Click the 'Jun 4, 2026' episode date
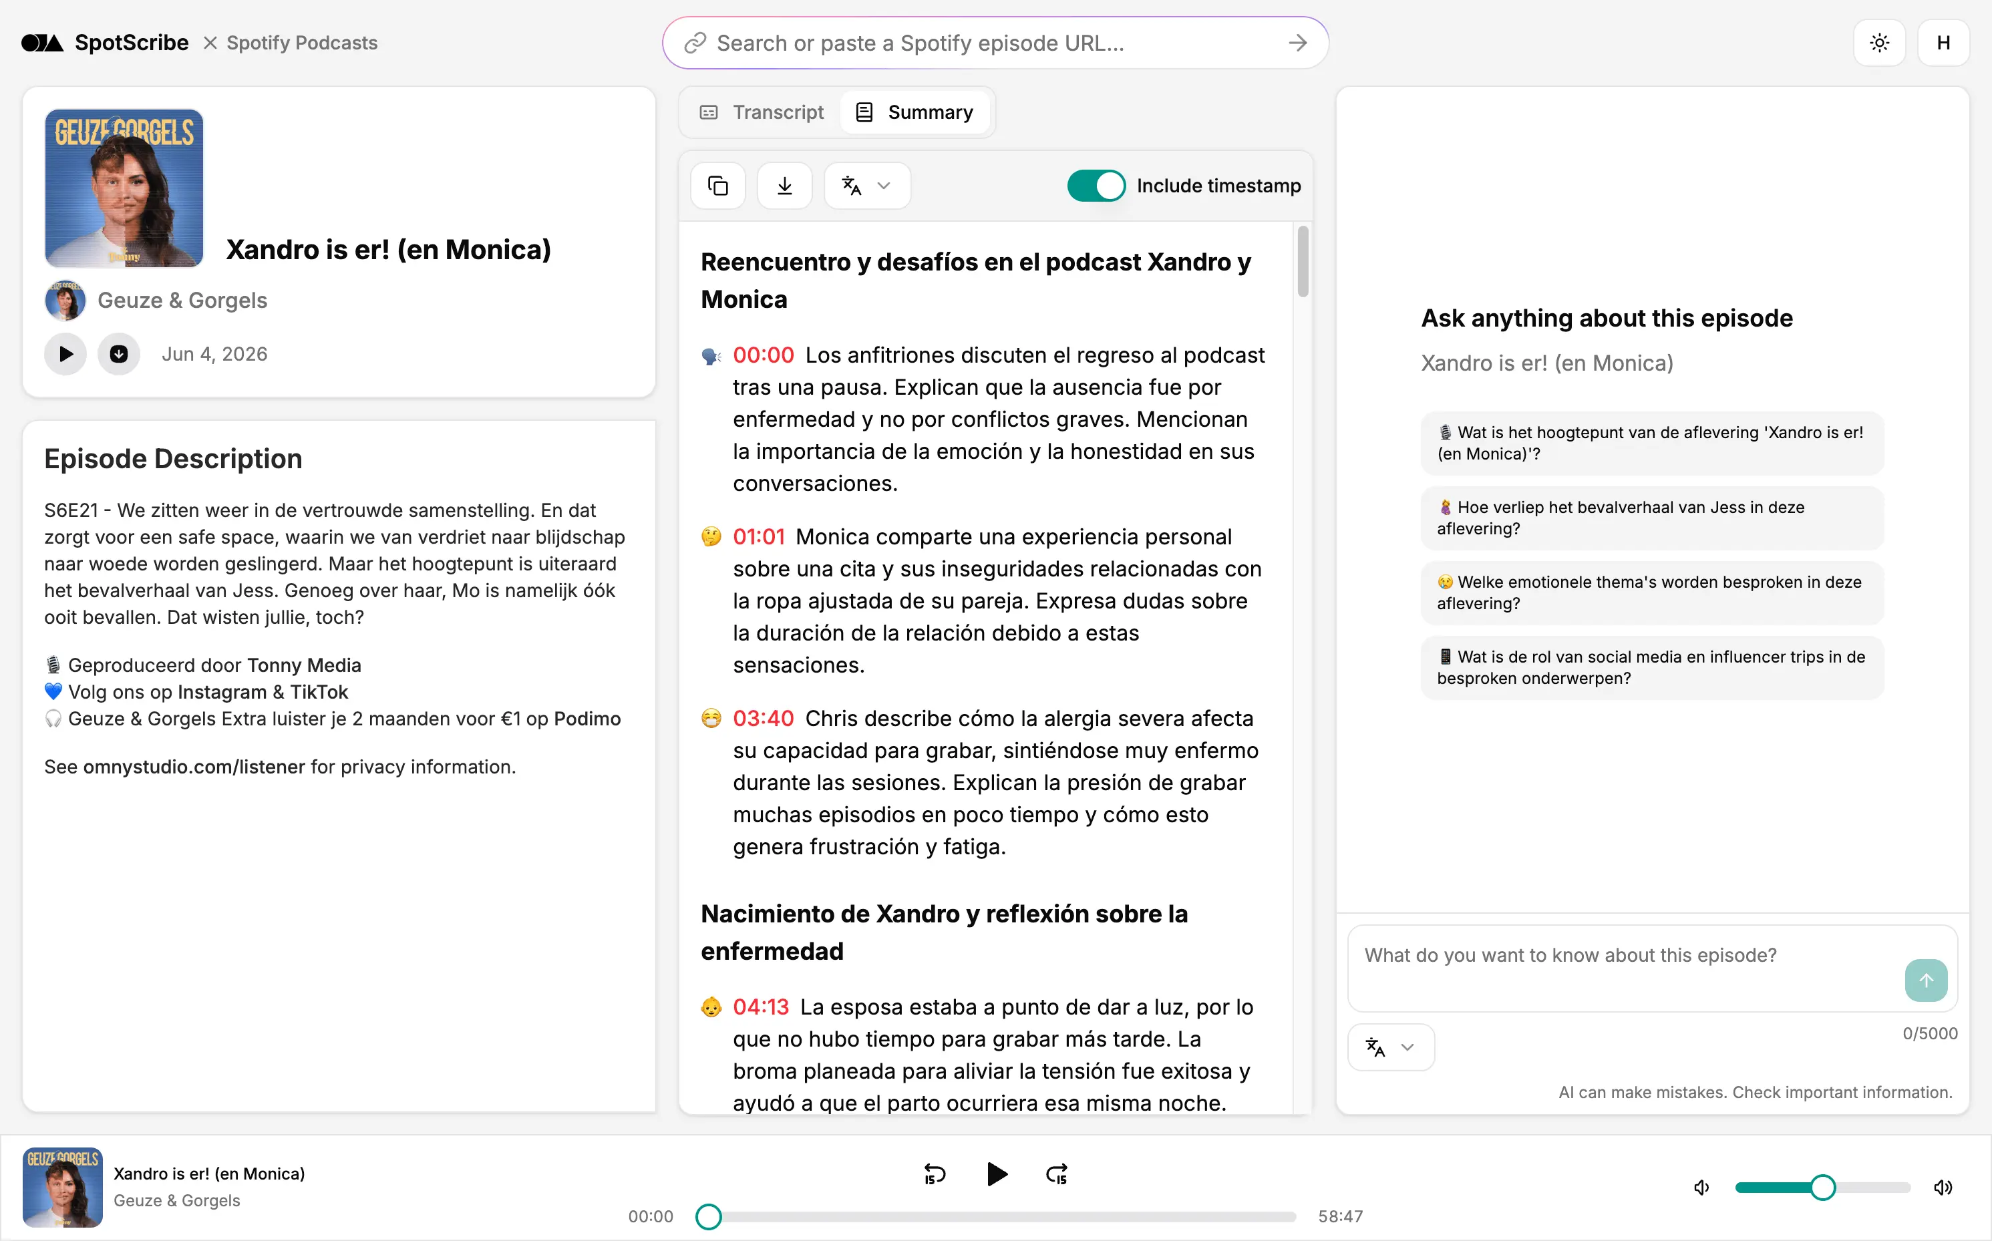The image size is (1992, 1241). pyautogui.click(x=214, y=355)
